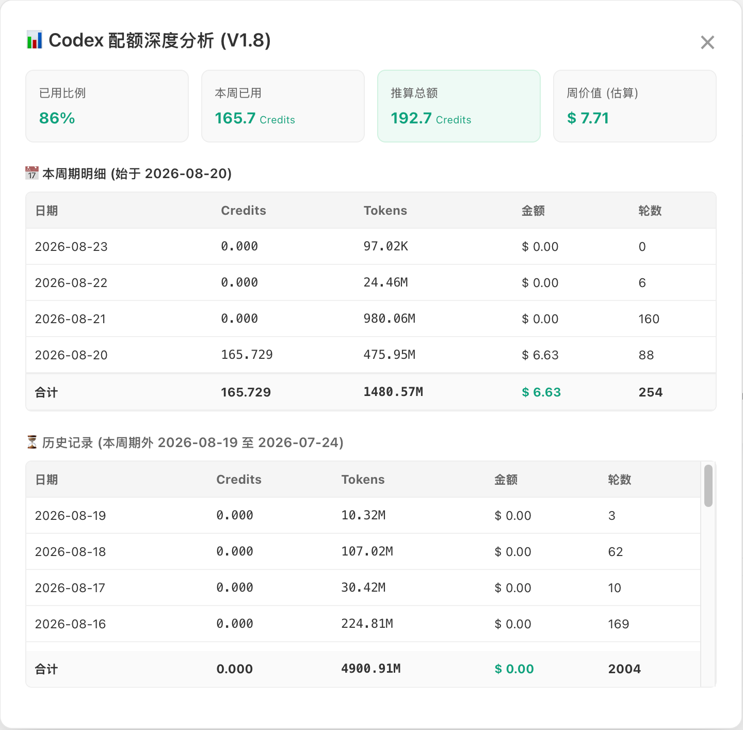Image resolution: width=743 pixels, height=730 pixels.
Task: Select the 224.81M tokens cell
Action: coord(367,624)
